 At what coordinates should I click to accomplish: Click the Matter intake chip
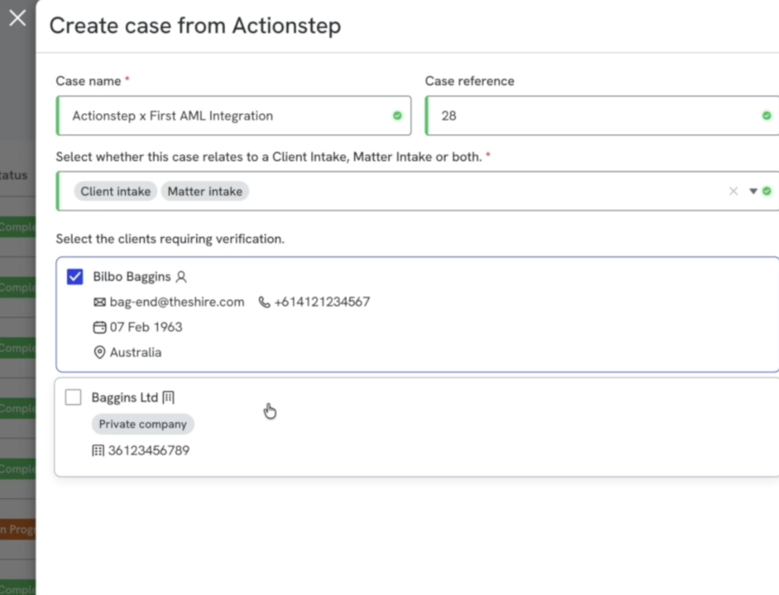pyautogui.click(x=205, y=191)
